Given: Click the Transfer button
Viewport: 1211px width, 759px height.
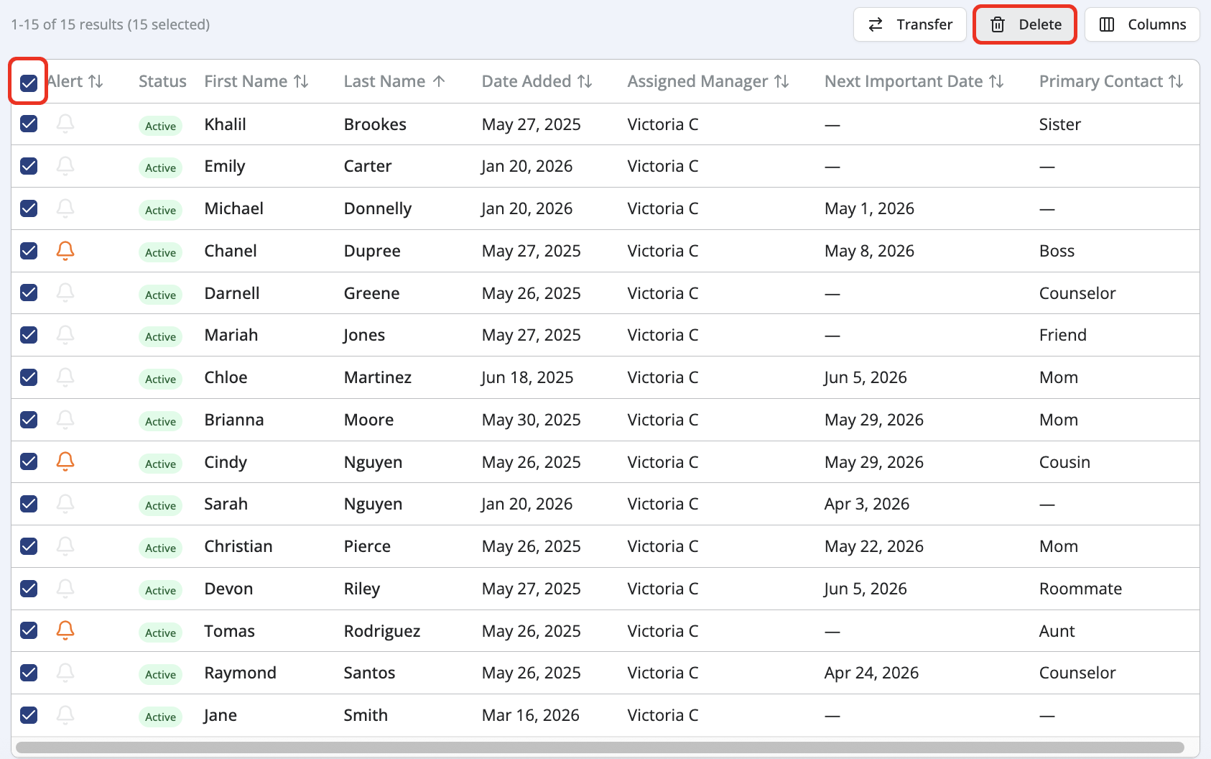Looking at the screenshot, I should point(909,24).
